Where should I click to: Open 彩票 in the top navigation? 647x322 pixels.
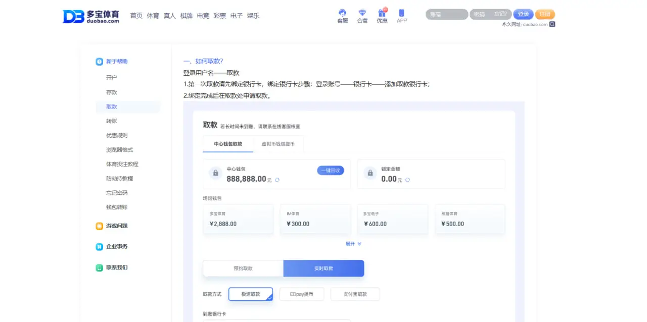click(x=219, y=16)
